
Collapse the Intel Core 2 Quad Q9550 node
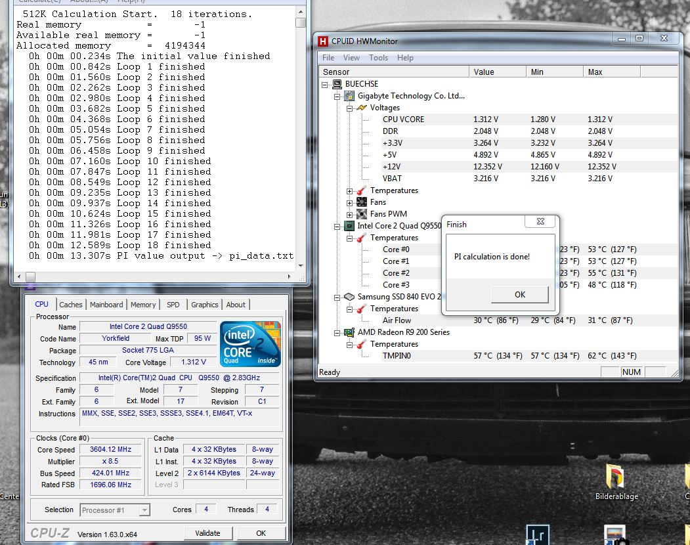337,227
